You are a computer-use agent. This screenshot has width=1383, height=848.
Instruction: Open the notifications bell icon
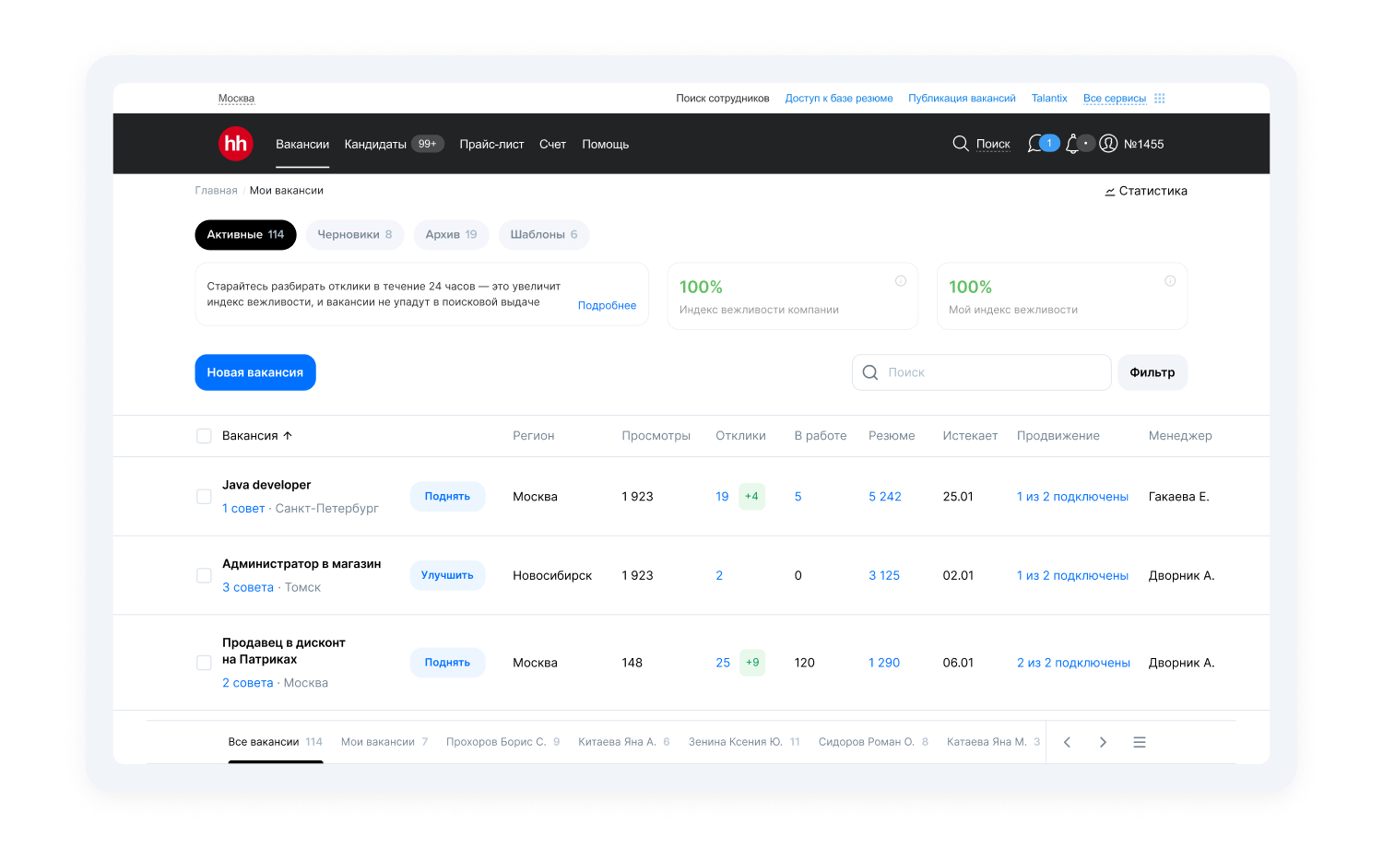(x=1071, y=144)
